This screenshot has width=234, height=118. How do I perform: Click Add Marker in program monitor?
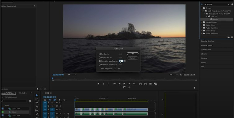(x=98, y=84)
